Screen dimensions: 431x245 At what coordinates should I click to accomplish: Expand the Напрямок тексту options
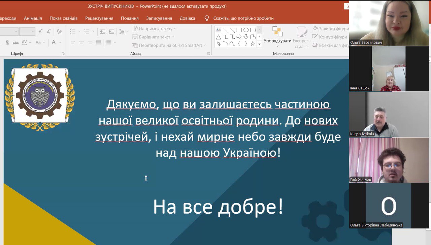point(175,29)
